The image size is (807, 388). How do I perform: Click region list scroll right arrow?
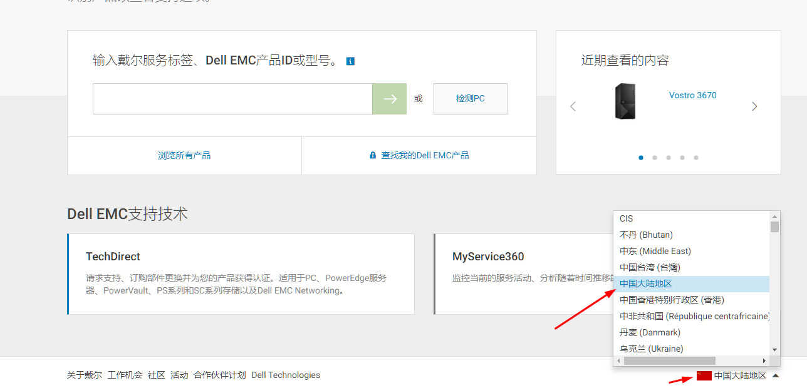pos(764,361)
